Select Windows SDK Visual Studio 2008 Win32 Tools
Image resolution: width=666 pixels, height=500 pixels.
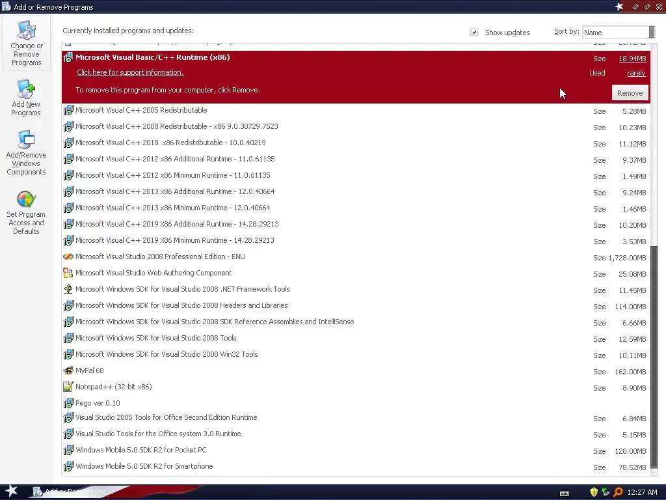356,354
